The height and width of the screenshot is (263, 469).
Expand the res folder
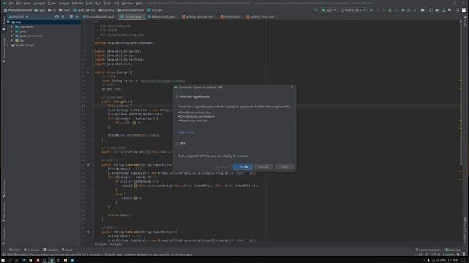[x=12, y=40]
